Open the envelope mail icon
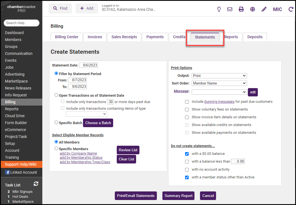The image size is (296, 205). point(230,9)
